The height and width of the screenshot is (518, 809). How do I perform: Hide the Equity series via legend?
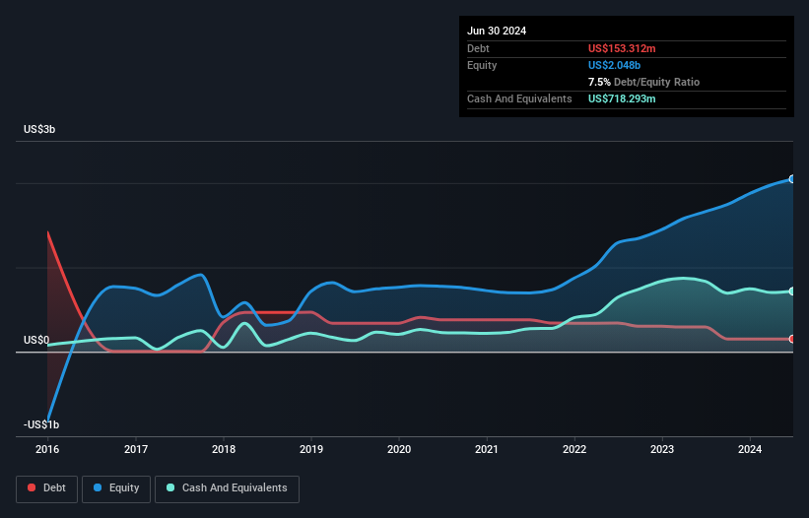pos(117,487)
